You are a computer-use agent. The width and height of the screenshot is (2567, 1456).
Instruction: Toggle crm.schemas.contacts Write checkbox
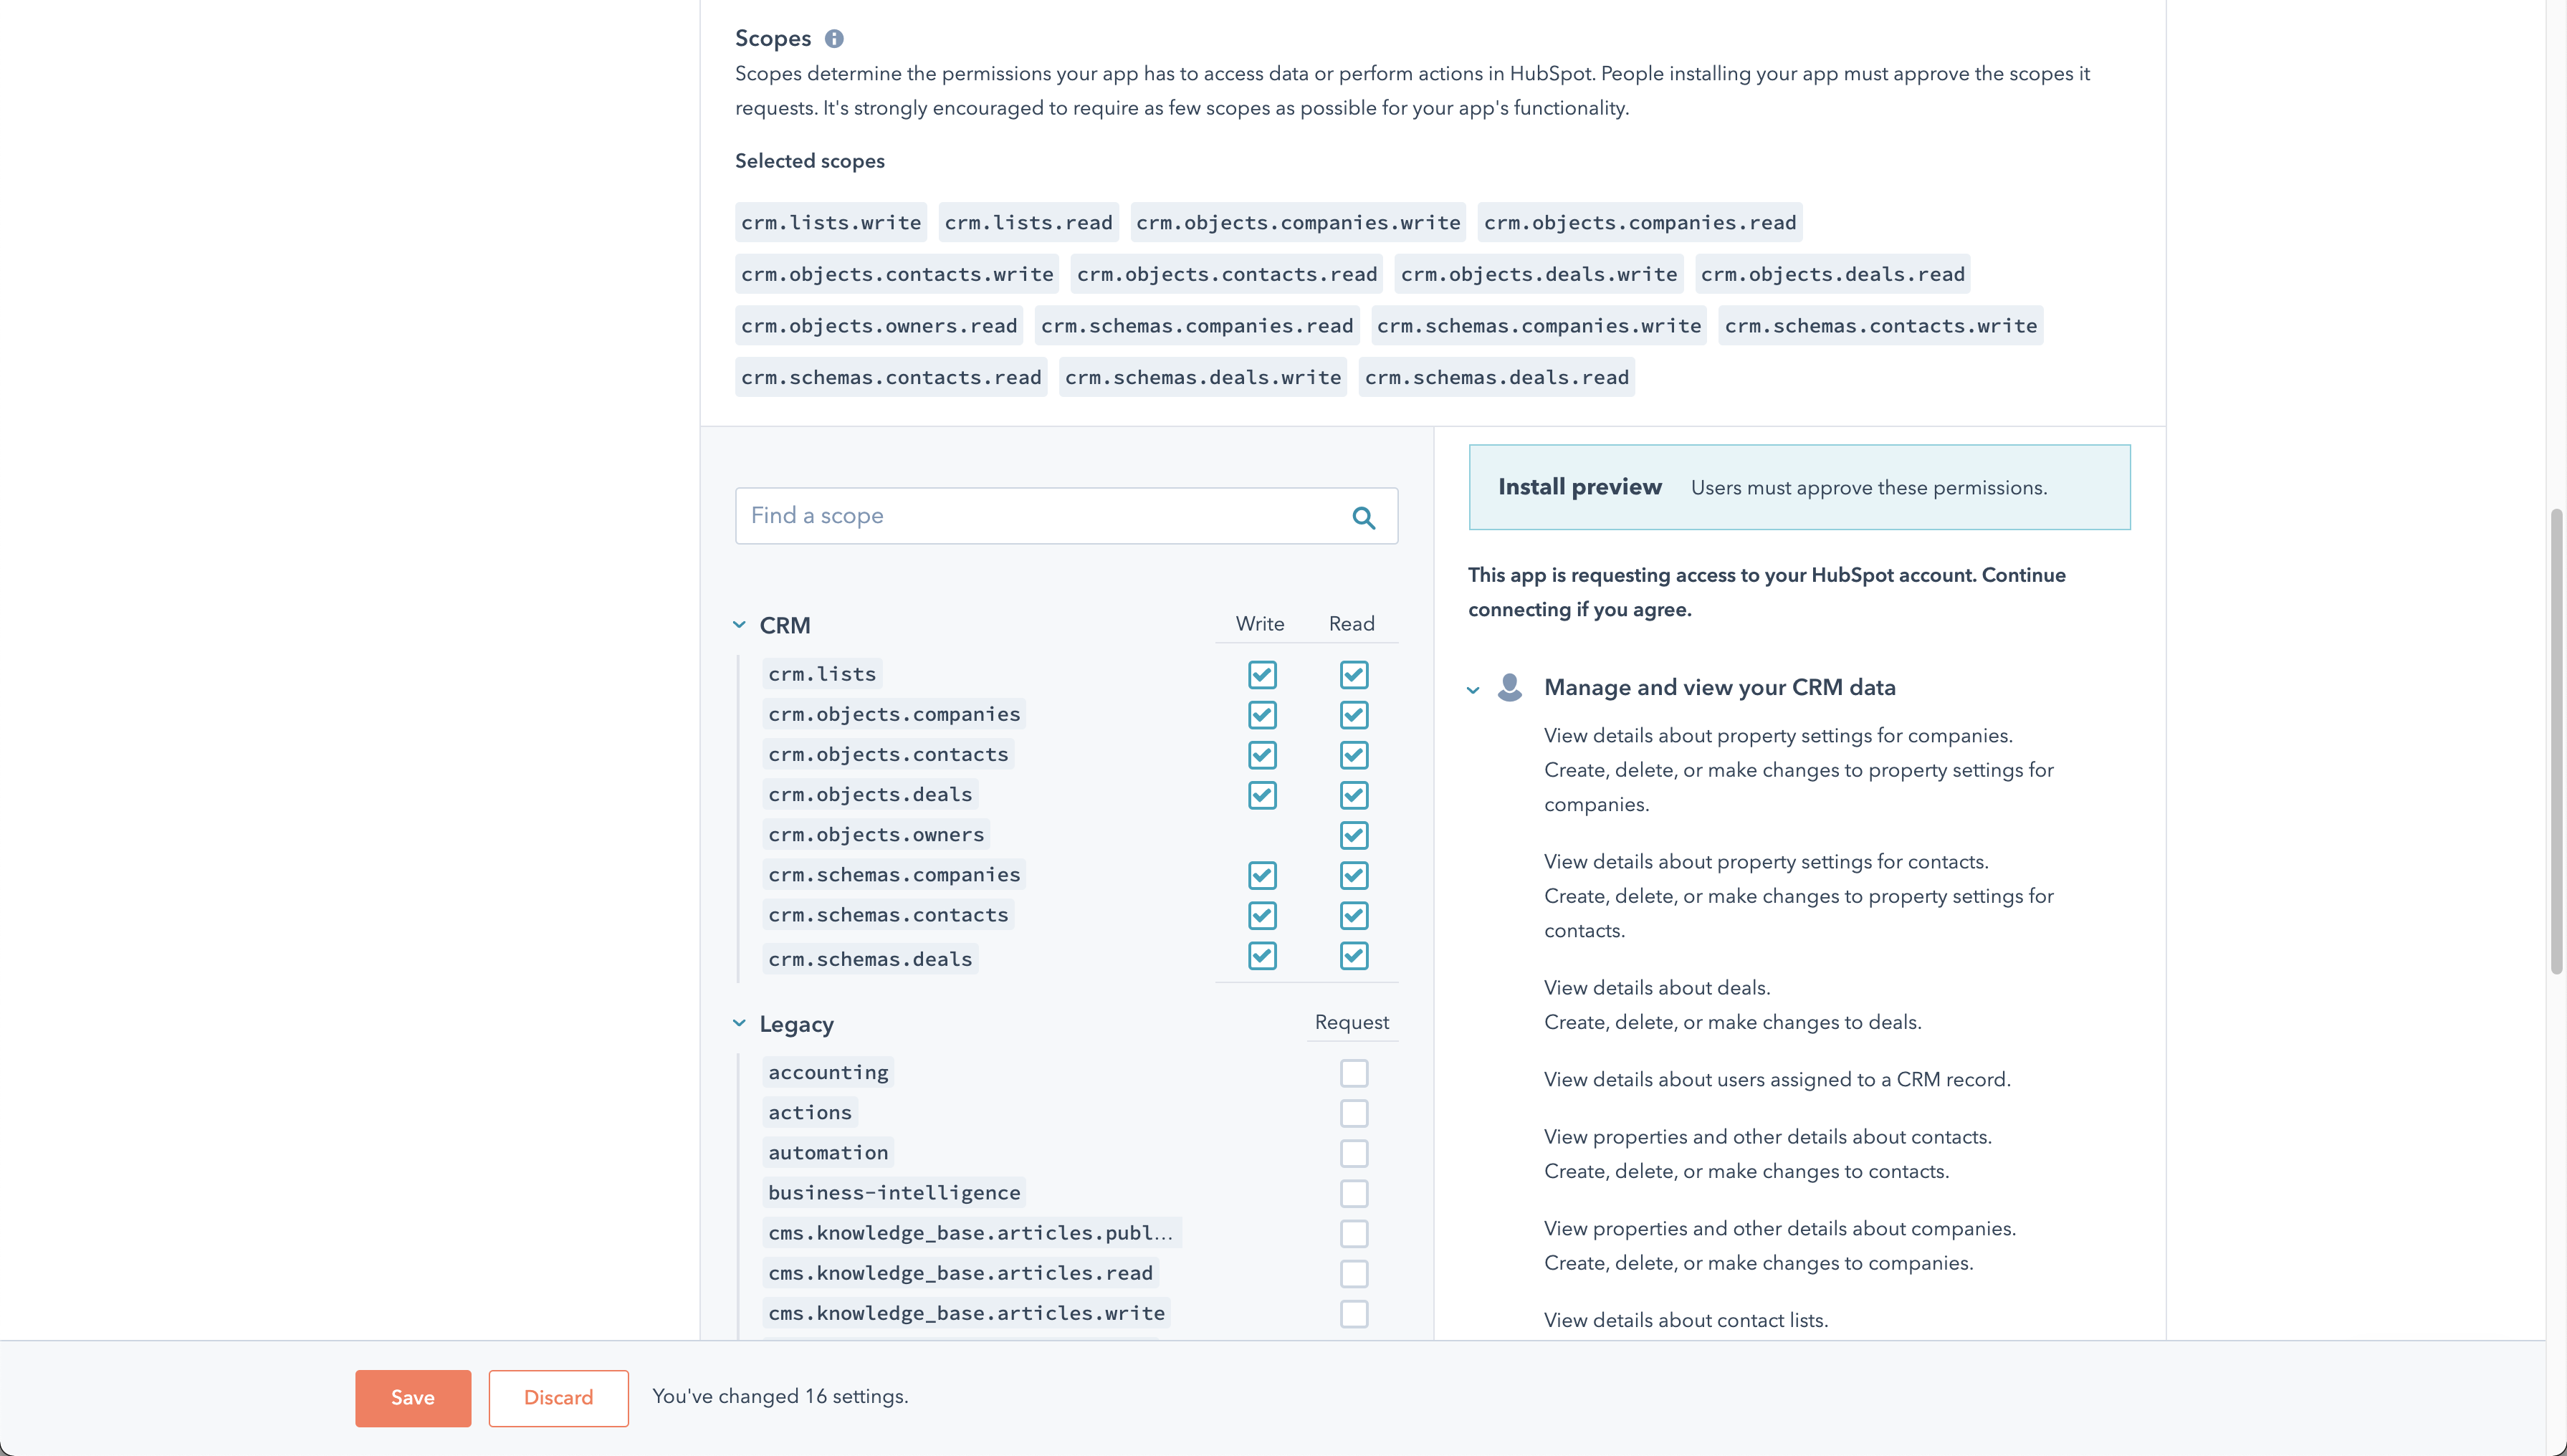tap(1262, 915)
